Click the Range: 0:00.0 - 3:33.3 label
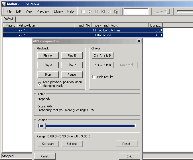This screenshot has width=193, height=160. pos(64,136)
